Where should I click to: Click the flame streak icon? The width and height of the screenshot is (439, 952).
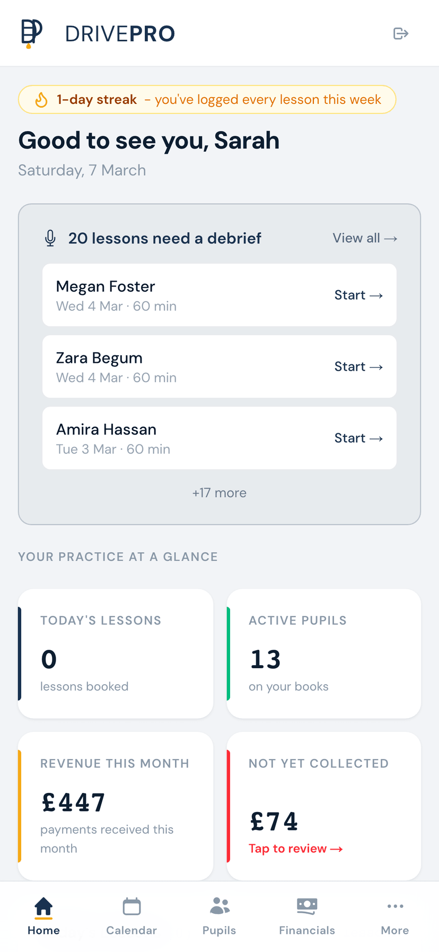(x=41, y=99)
